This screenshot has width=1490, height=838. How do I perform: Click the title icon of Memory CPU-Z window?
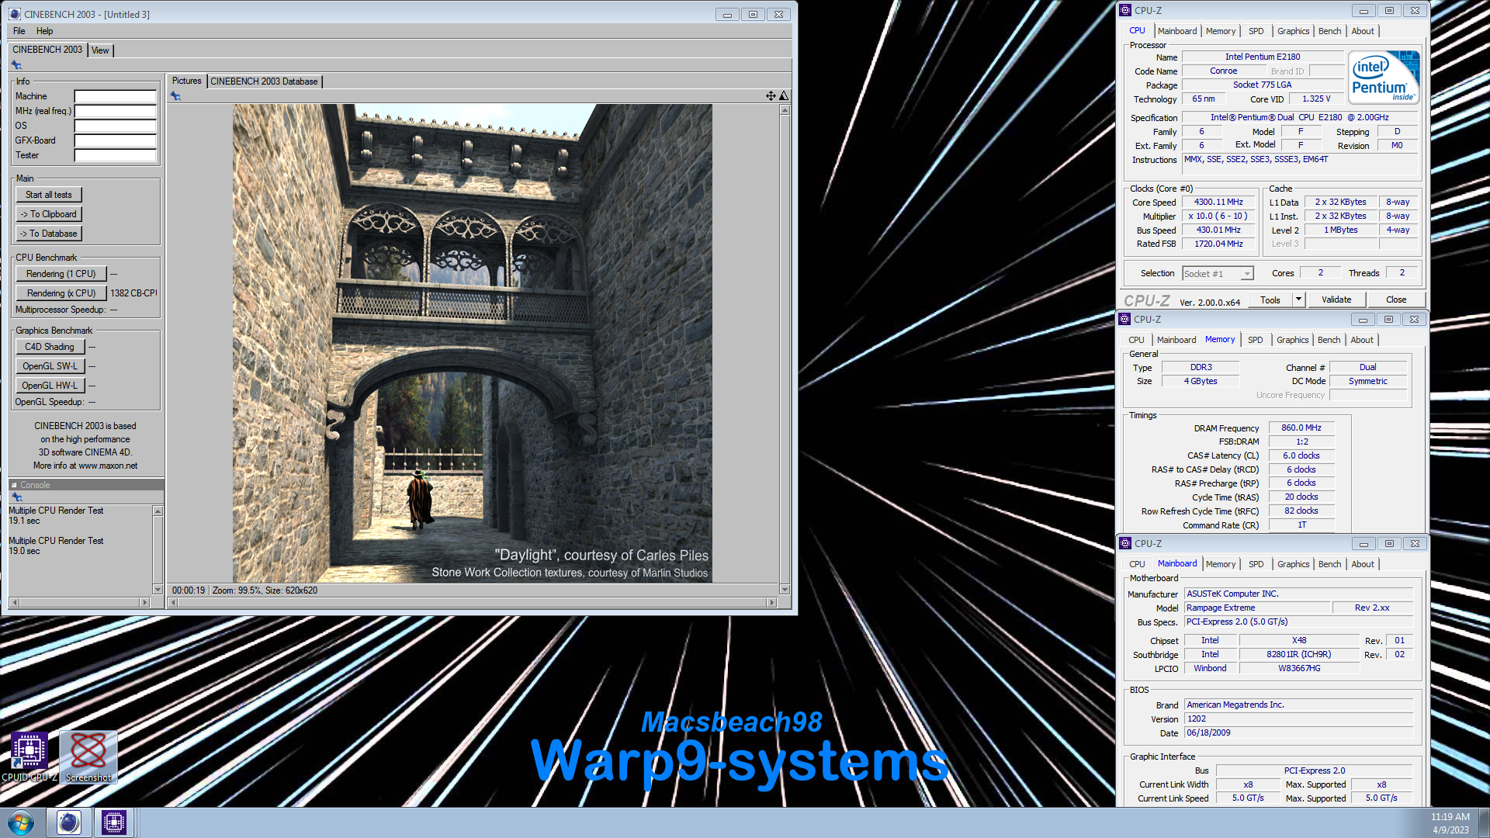coord(1124,319)
